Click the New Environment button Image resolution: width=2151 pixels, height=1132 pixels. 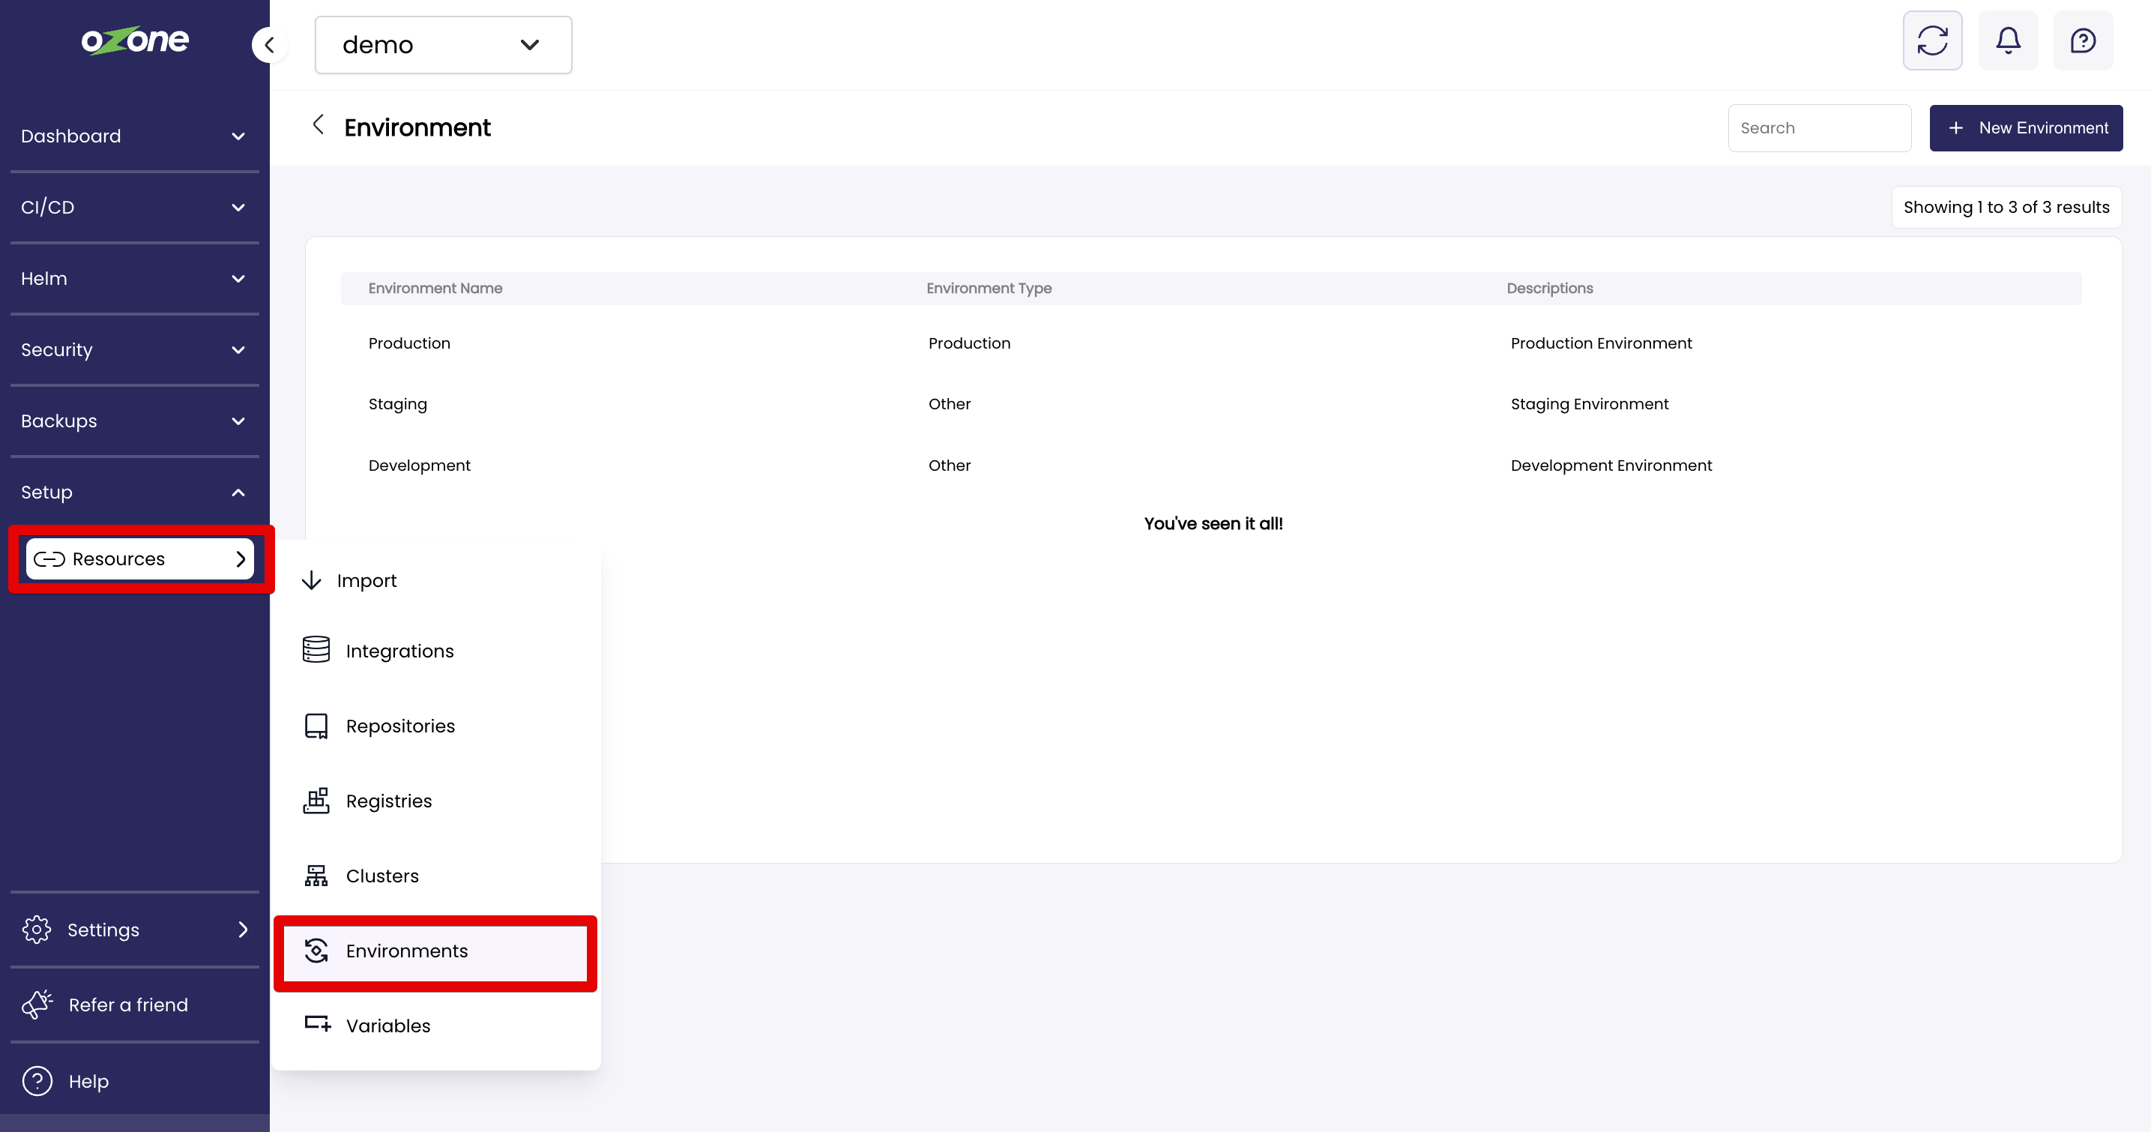pyautogui.click(x=2025, y=128)
